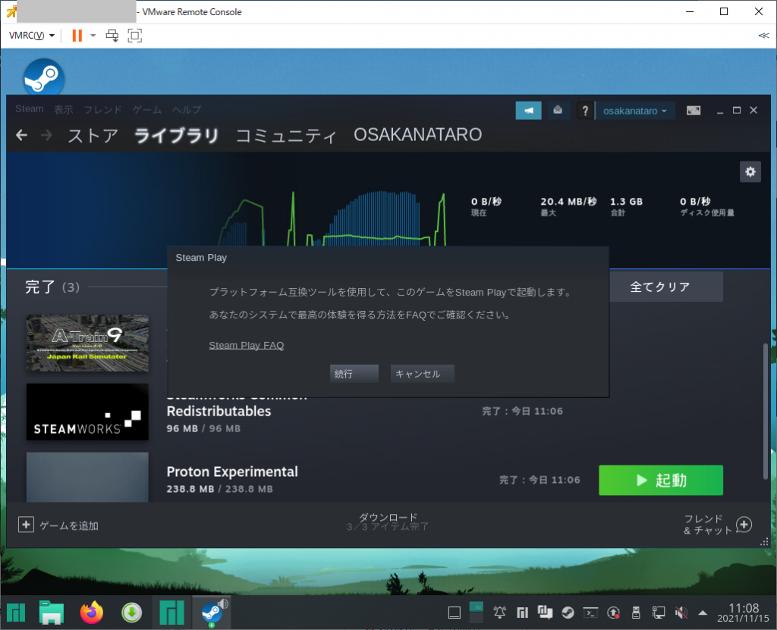The image size is (777, 630).
Task: Open the OSAKANATARO profile tab
Action: coord(418,135)
